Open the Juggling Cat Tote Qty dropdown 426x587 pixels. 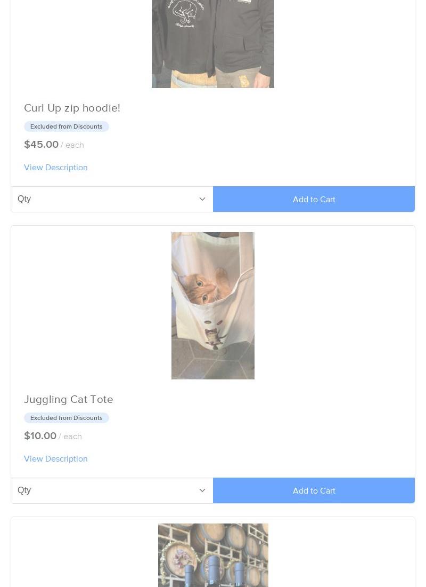112,490
